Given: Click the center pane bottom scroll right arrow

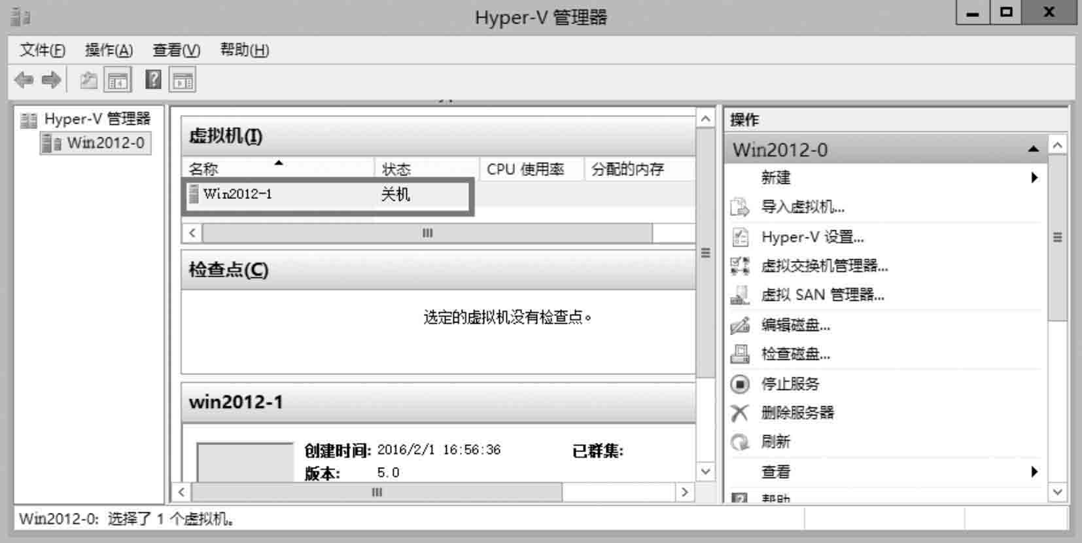Looking at the screenshot, I should 685,492.
